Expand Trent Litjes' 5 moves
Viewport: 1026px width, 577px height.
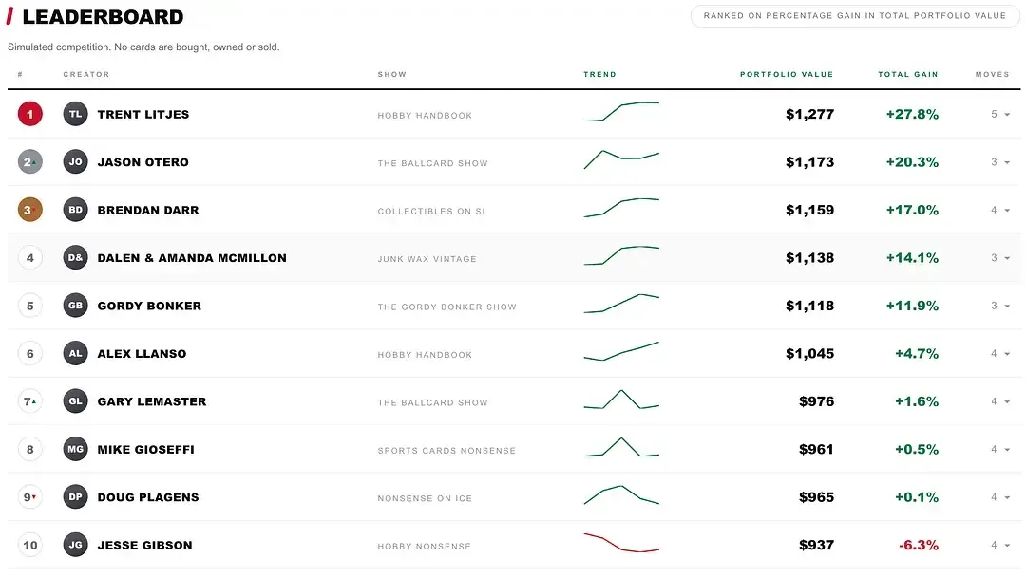[x=1000, y=114]
